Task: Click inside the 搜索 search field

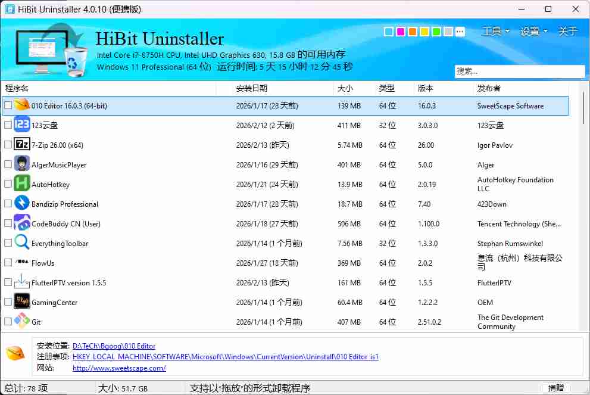Action: point(519,71)
